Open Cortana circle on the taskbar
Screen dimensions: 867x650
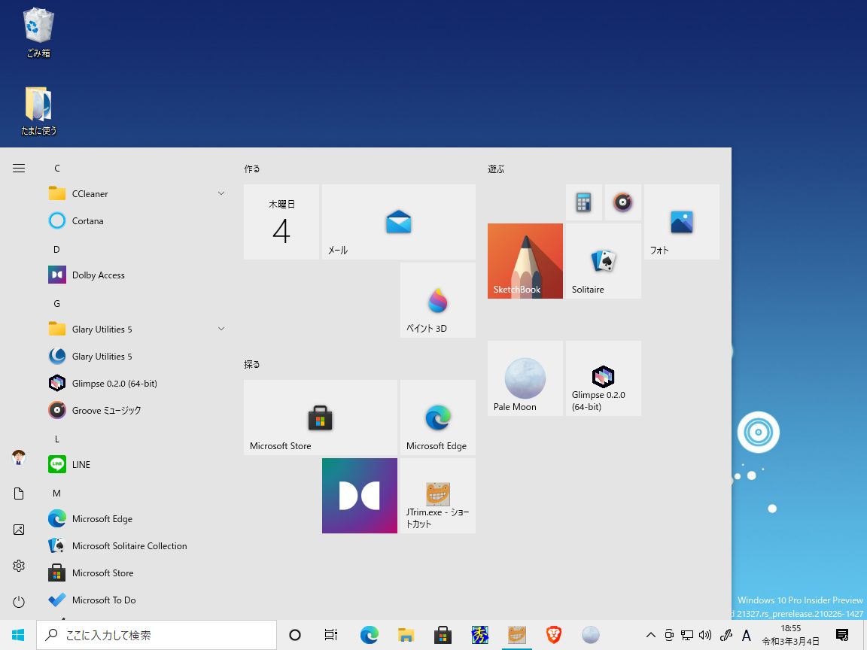(x=295, y=635)
